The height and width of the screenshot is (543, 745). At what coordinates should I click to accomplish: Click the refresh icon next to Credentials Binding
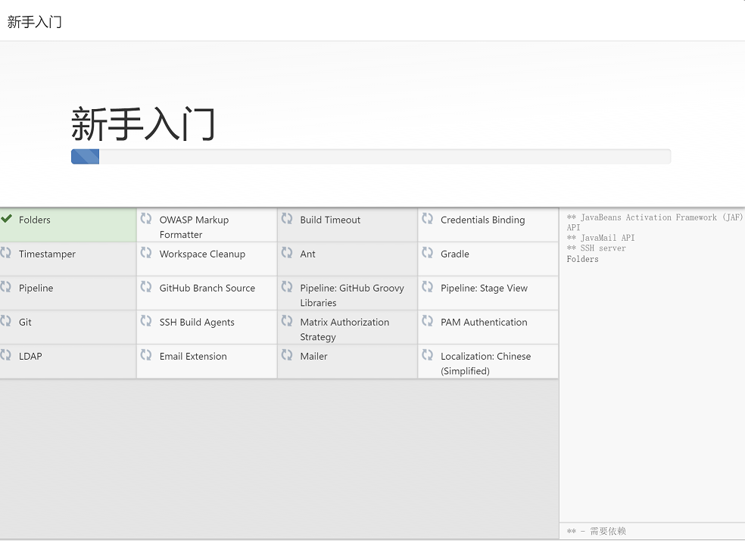(428, 219)
